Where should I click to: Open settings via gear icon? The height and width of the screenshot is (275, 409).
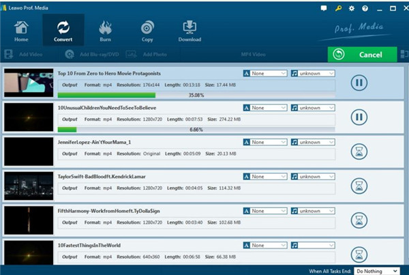[x=352, y=8]
